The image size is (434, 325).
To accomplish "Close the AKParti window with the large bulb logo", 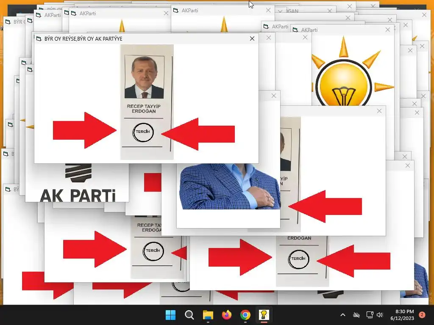I will pos(387,30).
